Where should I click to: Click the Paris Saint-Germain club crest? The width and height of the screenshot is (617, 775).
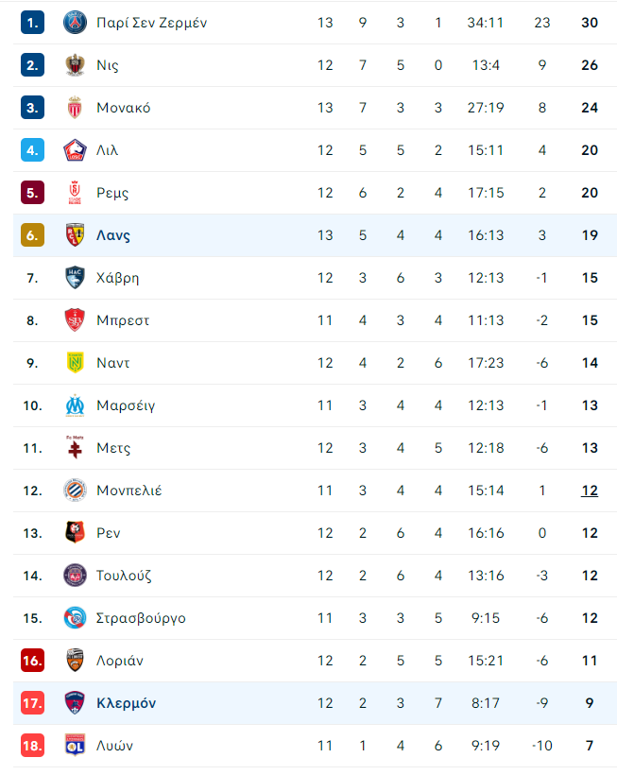75,23
